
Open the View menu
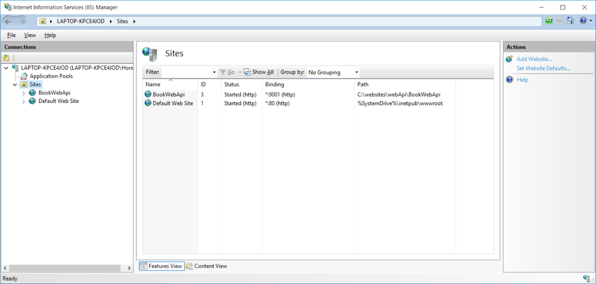pos(30,35)
